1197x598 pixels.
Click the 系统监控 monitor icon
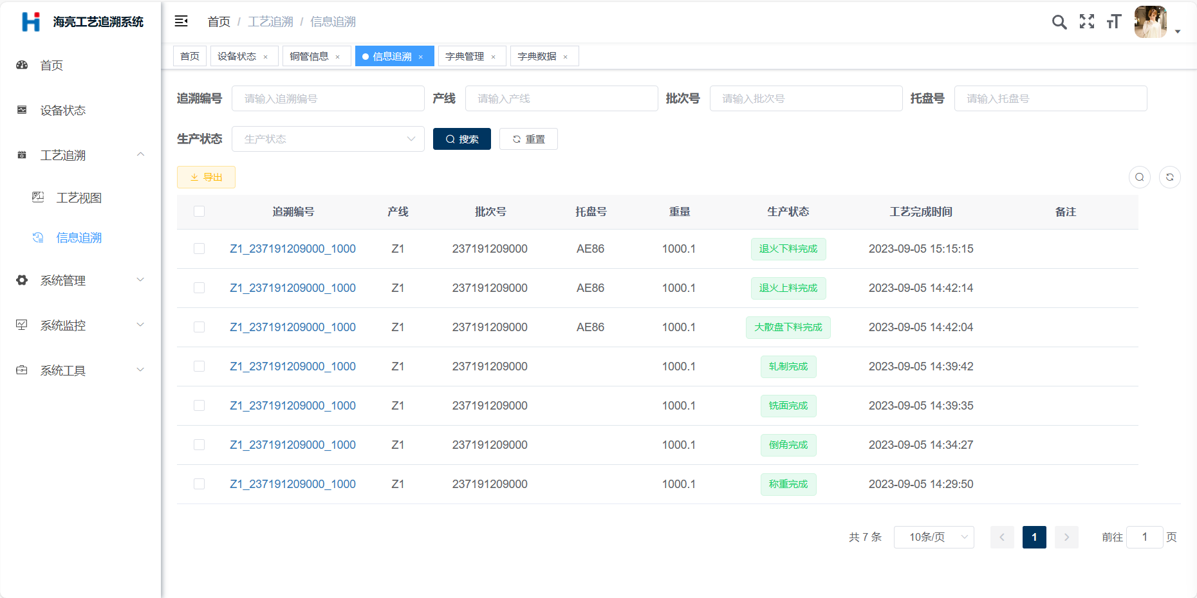click(x=22, y=325)
